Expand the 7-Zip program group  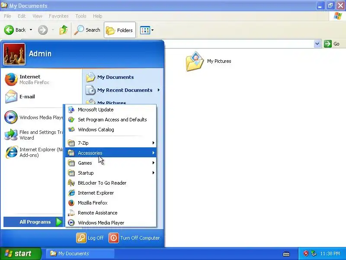tap(111, 143)
